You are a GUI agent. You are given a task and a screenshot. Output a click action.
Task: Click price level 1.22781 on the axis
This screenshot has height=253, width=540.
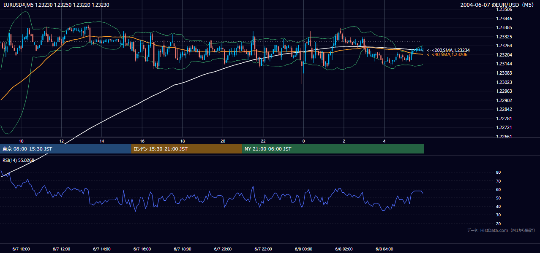[x=504, y=118]
